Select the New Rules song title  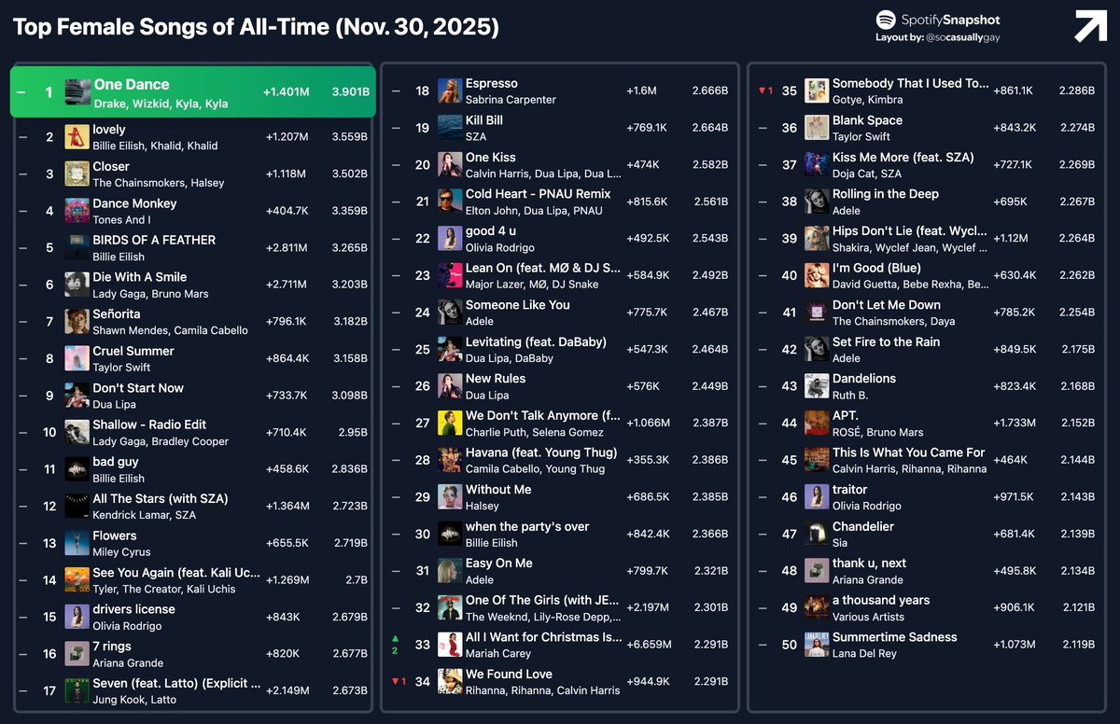[x=496, y=379]
